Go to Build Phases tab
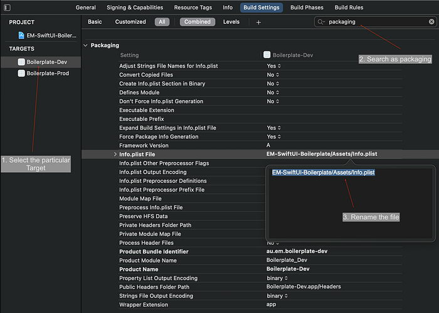Viewport: 439px width, 313px height. pos(307,8)
